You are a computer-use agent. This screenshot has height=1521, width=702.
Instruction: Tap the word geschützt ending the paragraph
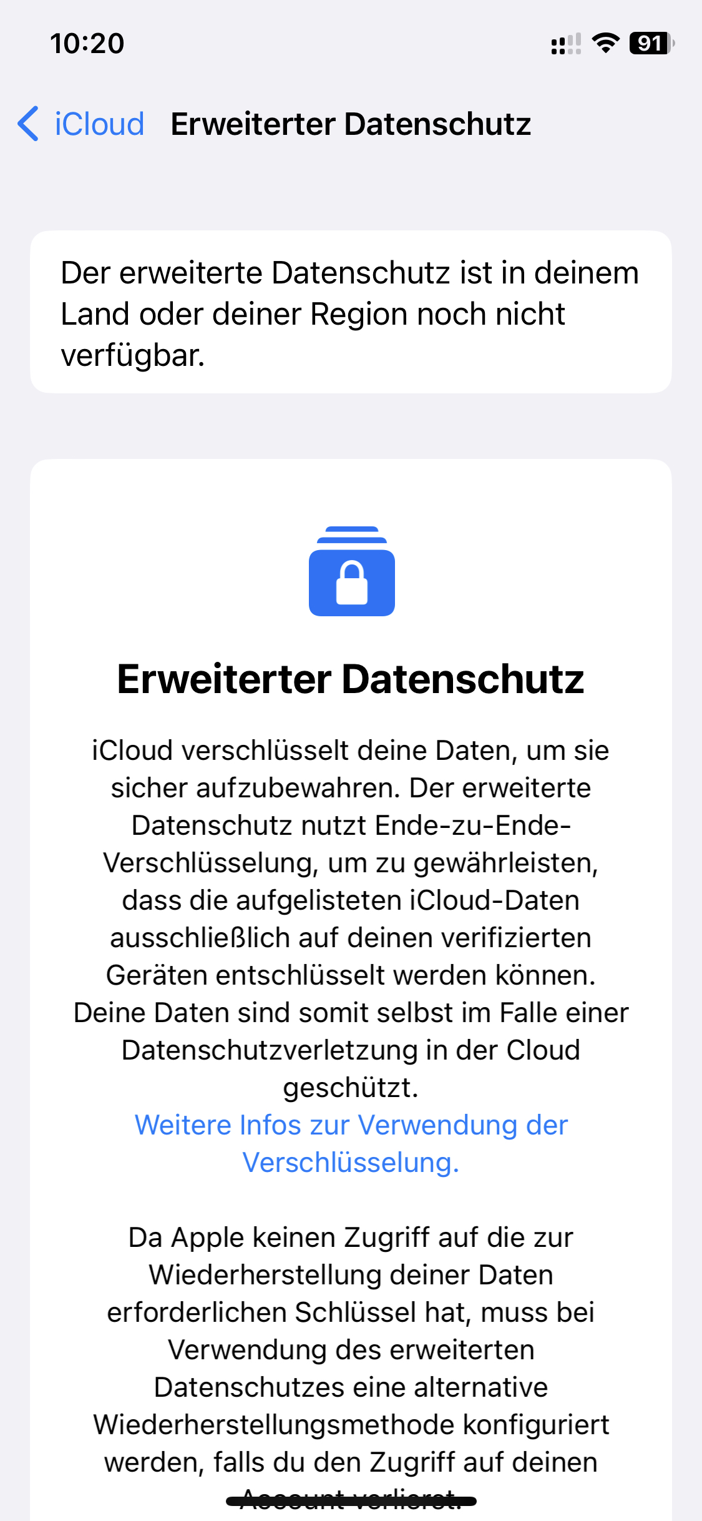pos(351,1088)
